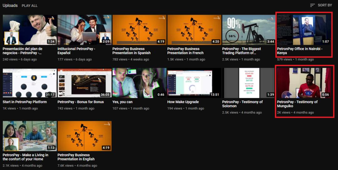This screenshot has width=338, height=170.
Task: Open Presentación del plan de negocios title
Action: click(x=23, y=51)
